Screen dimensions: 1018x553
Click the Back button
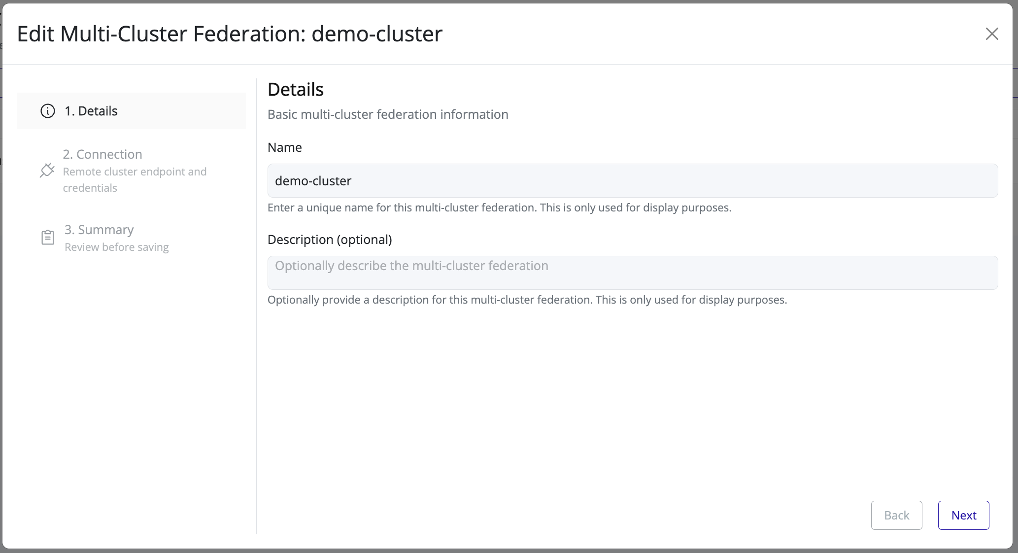[896, 515]
